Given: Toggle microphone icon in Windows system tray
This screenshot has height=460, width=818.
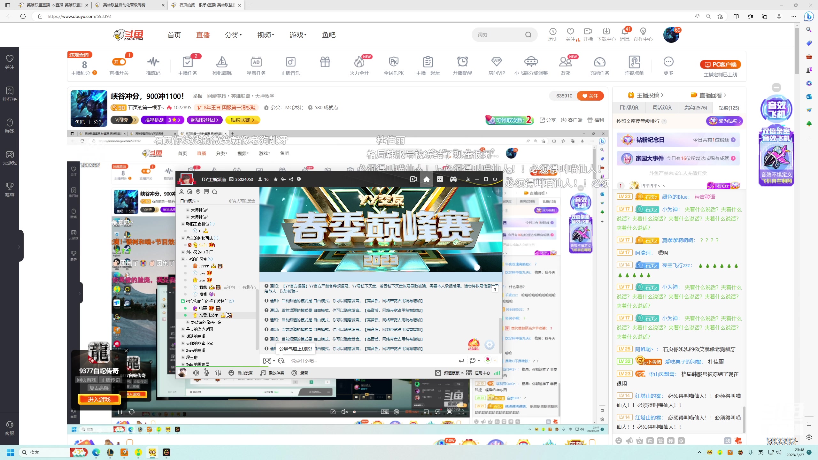Looking at the screenshot, I should coord(751,452).
